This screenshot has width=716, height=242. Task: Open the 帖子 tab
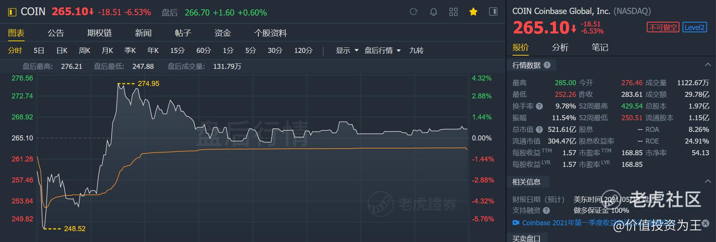point(183,33)
